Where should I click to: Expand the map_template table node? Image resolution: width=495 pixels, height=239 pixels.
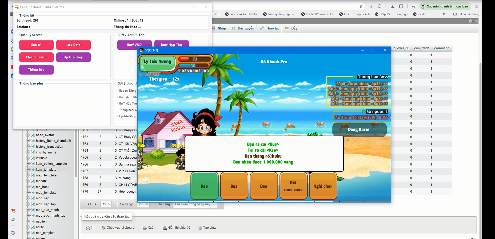[27, 175]
